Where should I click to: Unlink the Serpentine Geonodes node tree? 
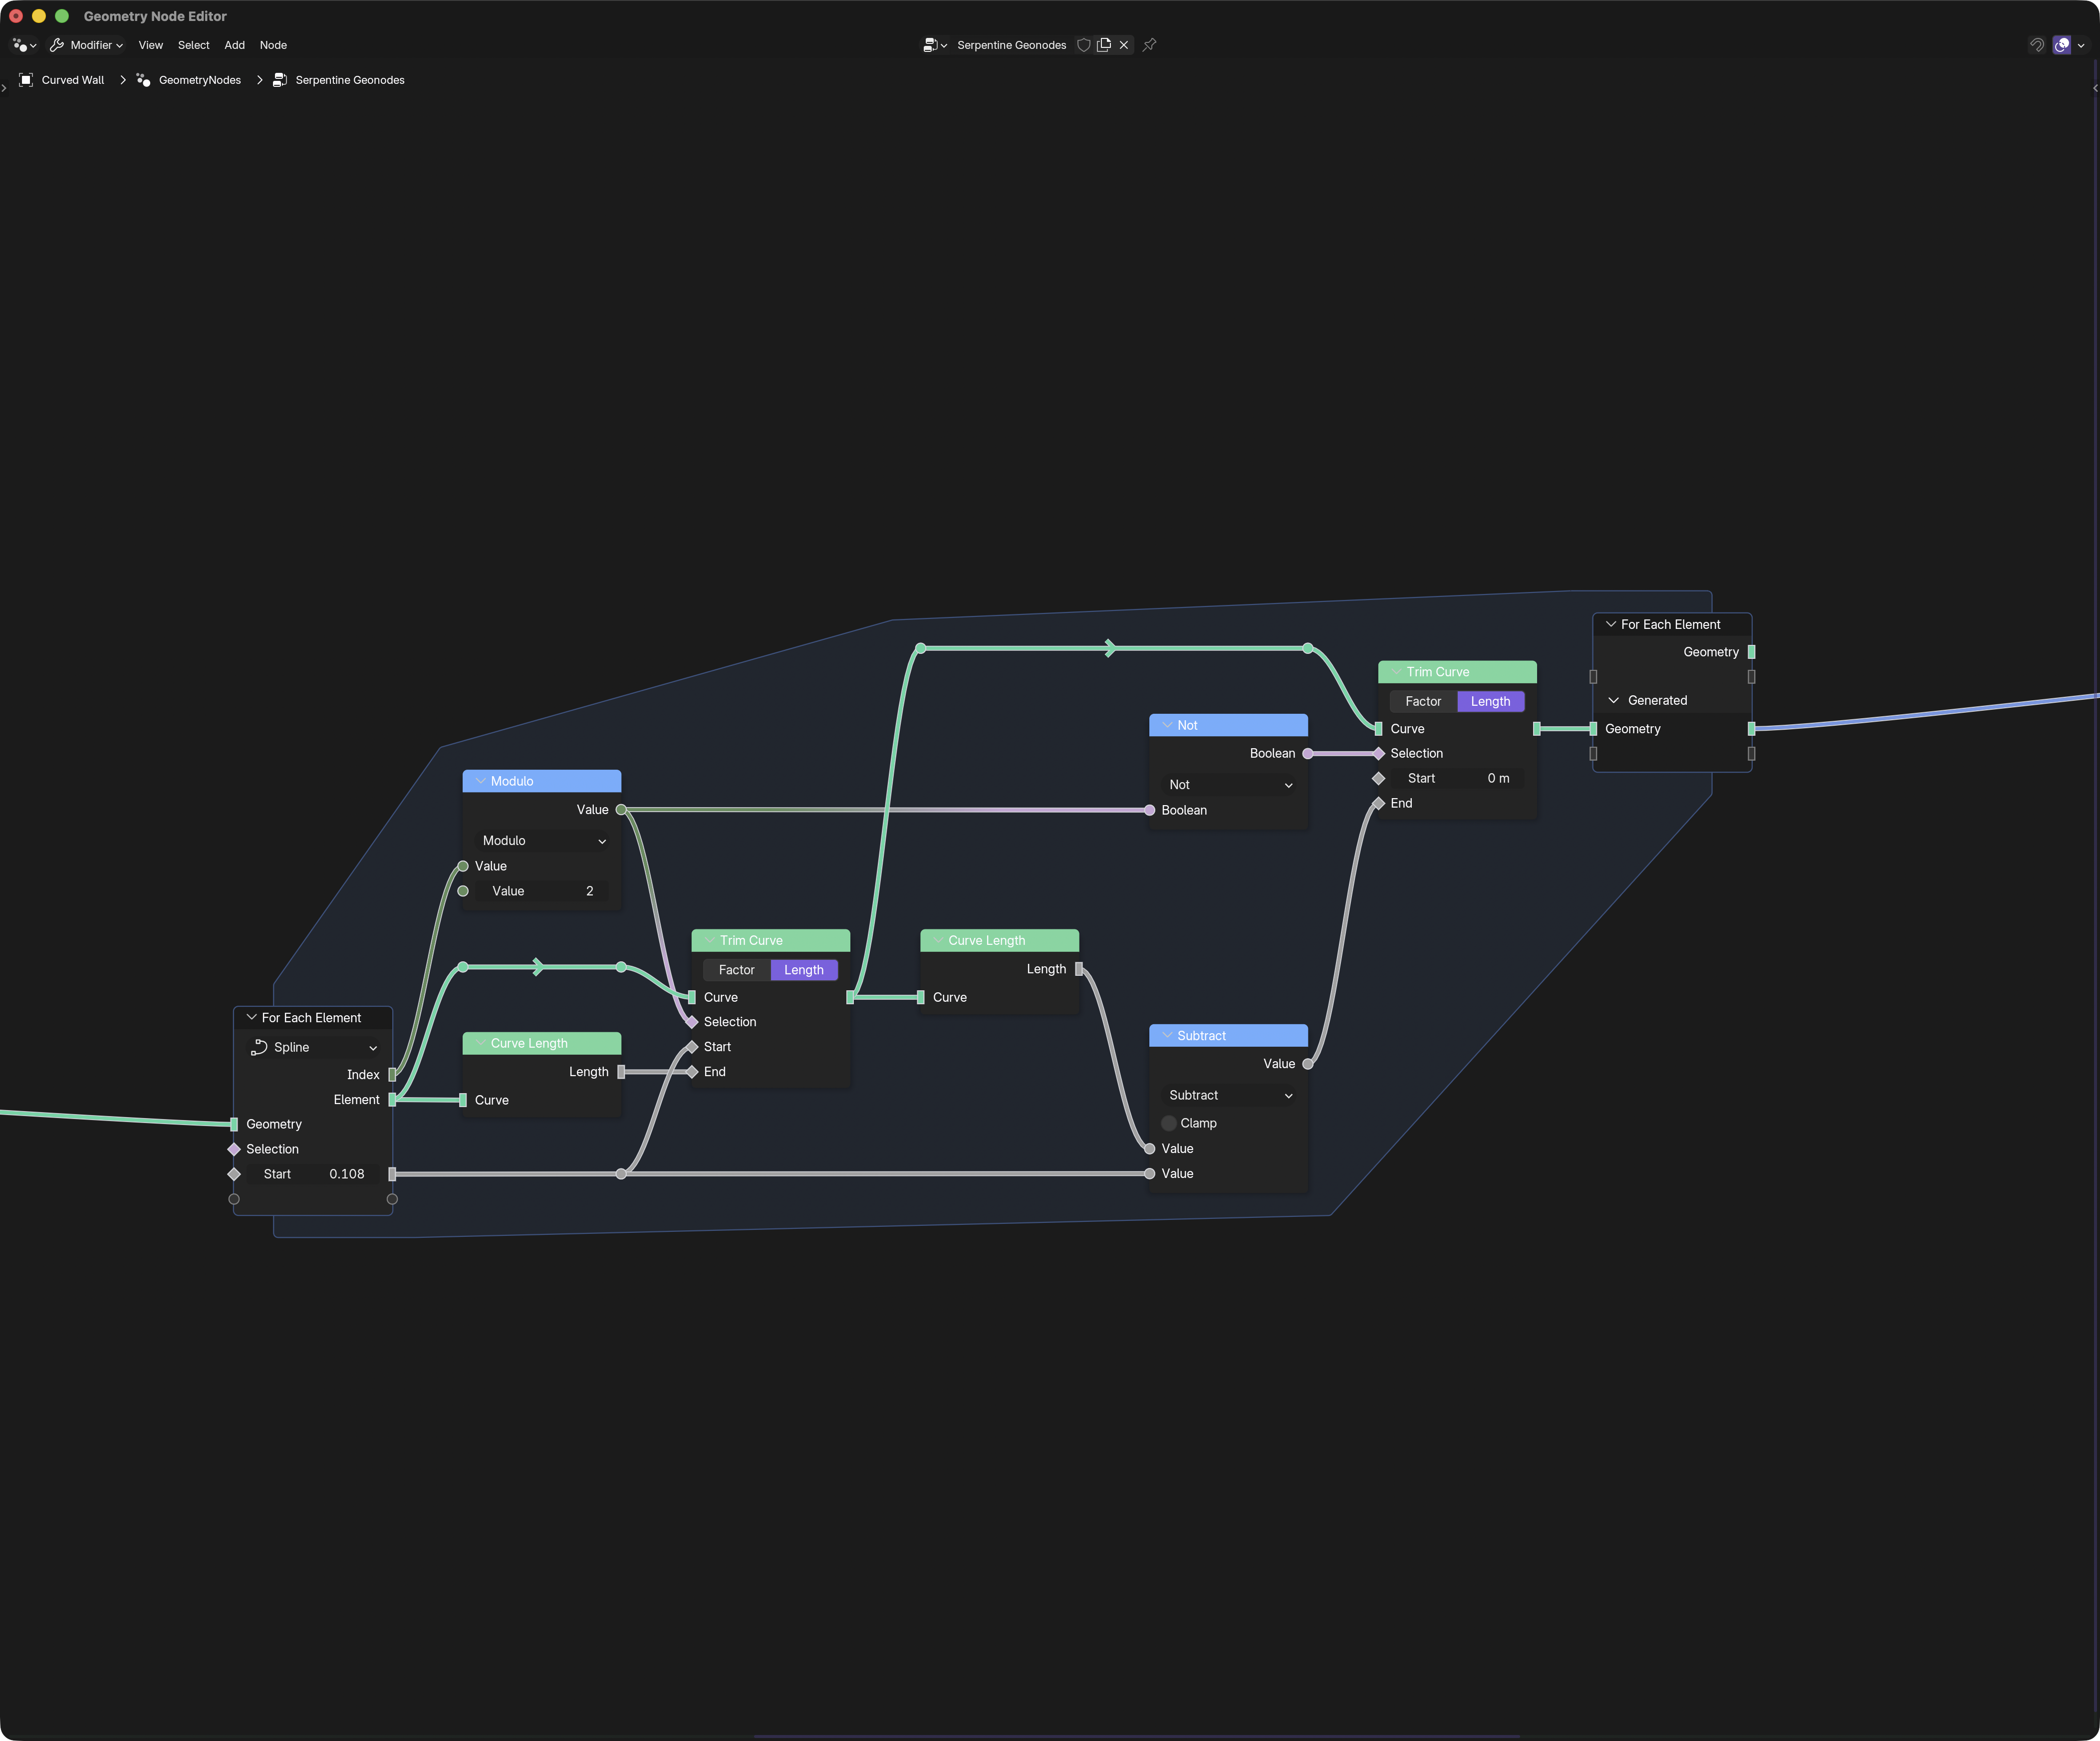pos(1124,45)
